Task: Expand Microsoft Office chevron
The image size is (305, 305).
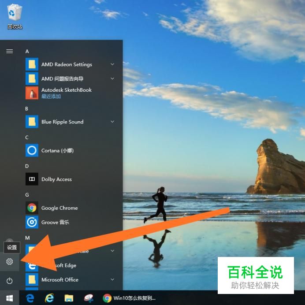Action: pyautogui.click(x=112, y=279)
